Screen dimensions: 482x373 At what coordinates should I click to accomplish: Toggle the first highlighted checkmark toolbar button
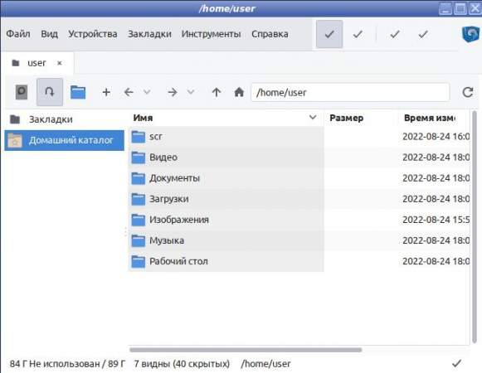(x=329, y=34)
